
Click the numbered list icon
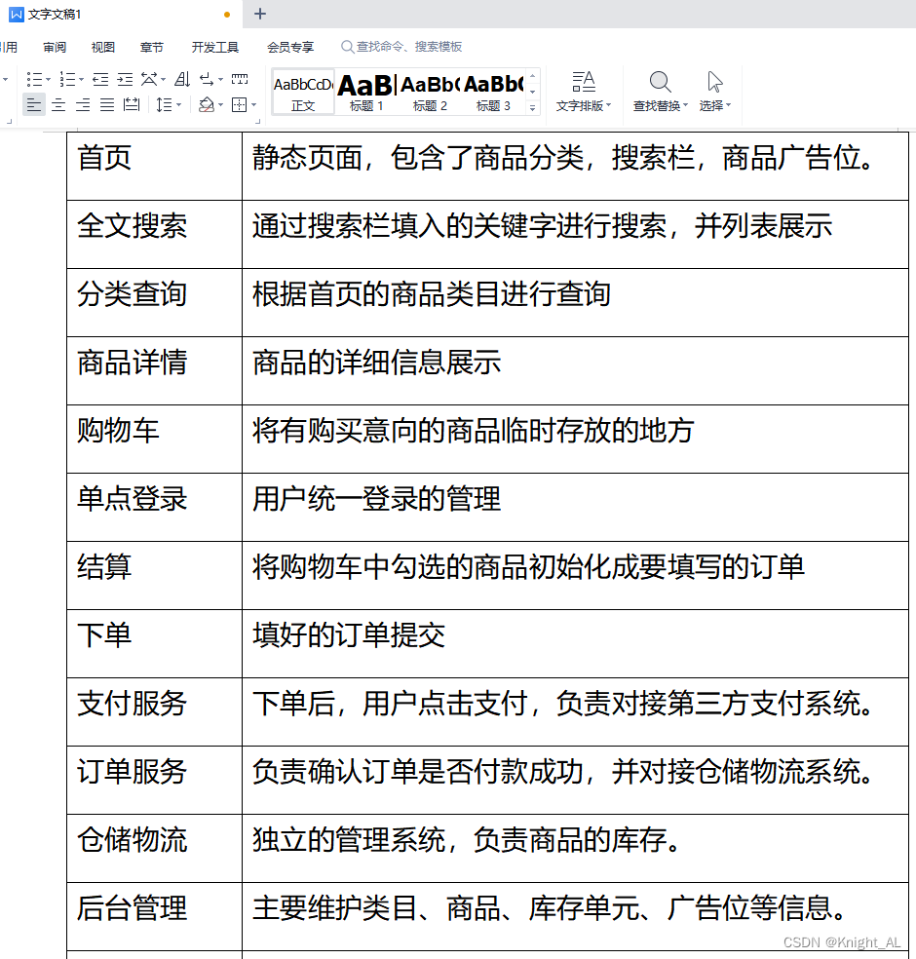[x=66, y=80]
